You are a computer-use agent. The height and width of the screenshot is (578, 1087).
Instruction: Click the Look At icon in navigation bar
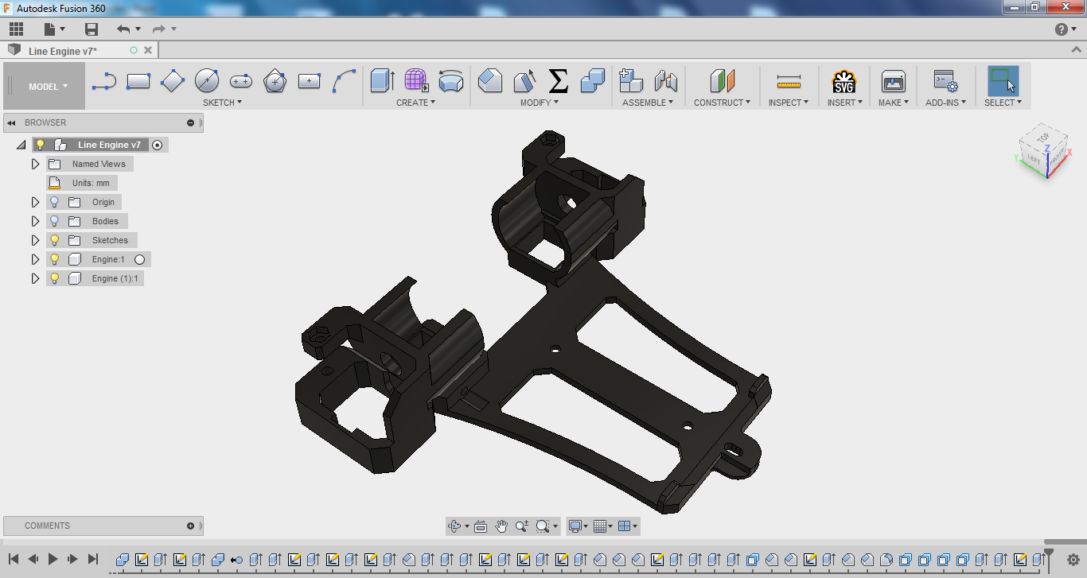481,526
